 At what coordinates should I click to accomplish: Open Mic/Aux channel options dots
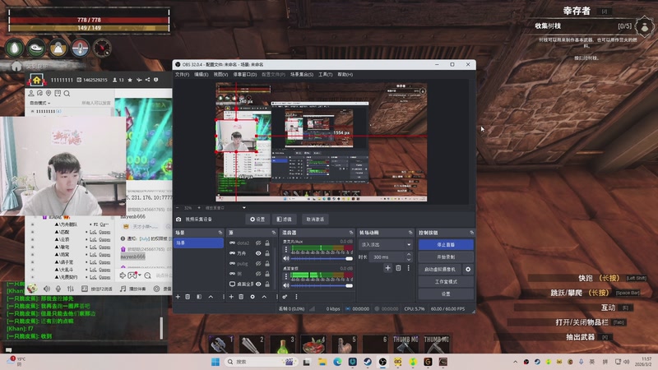point(286,249)
